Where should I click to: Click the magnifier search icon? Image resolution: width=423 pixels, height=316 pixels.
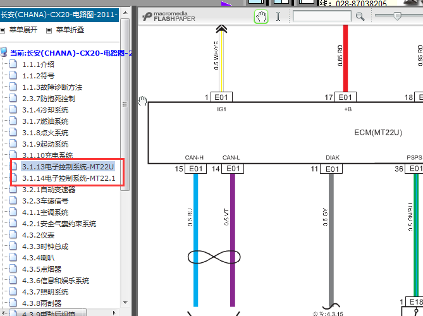pyautogui.click(x=360, y=16)
